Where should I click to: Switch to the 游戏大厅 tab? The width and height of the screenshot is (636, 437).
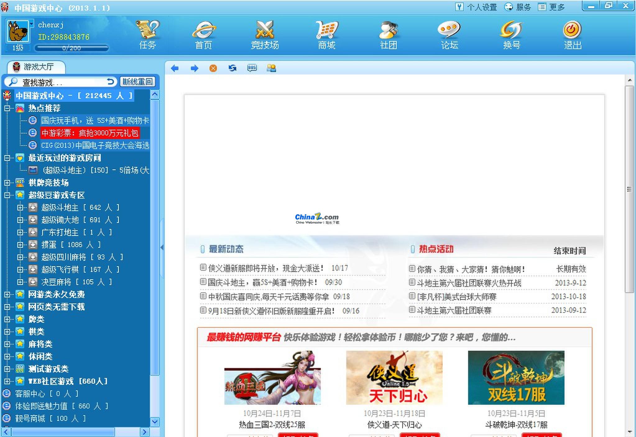coord(36,67)
